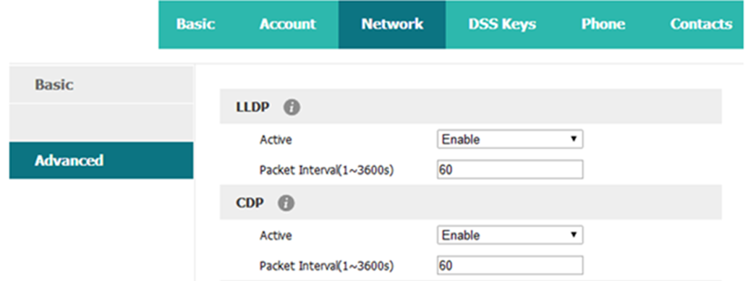
Task: Select the Network tab
Action: [x=392, y=25]
